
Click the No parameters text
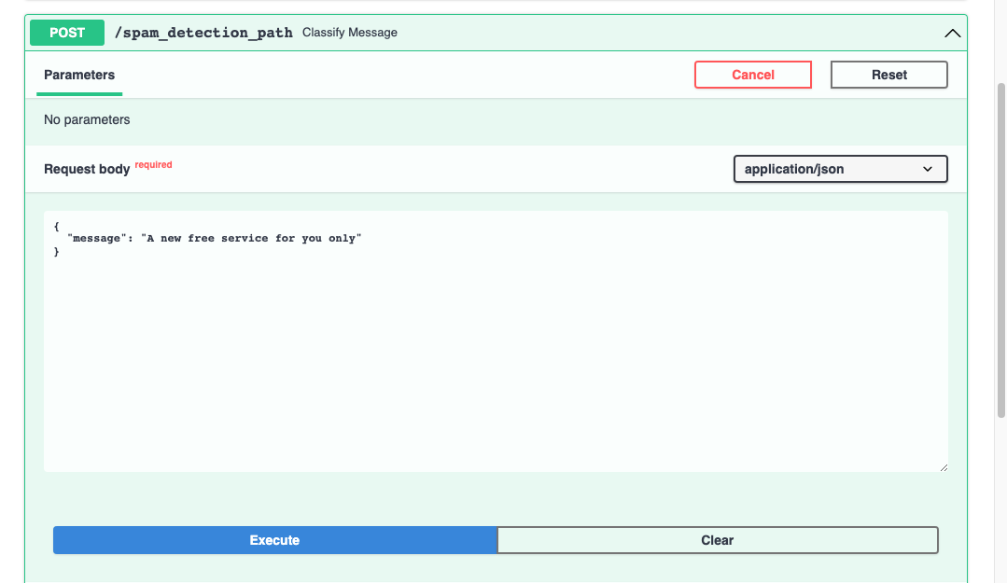point(87,119)
